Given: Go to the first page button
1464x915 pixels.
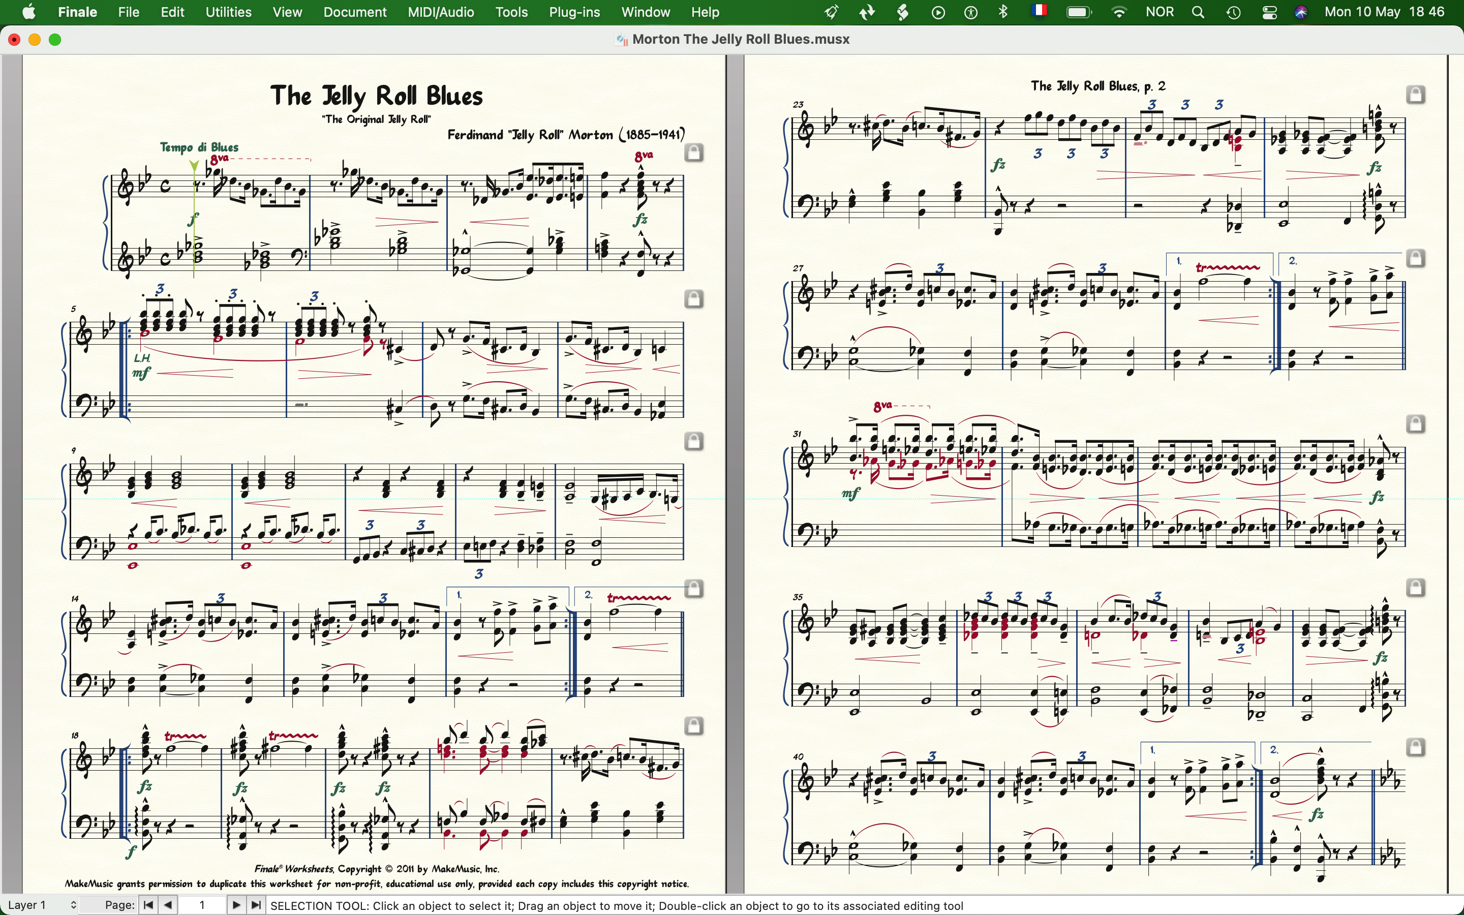Looking at the screenshot, I should [x=149, y=905].
